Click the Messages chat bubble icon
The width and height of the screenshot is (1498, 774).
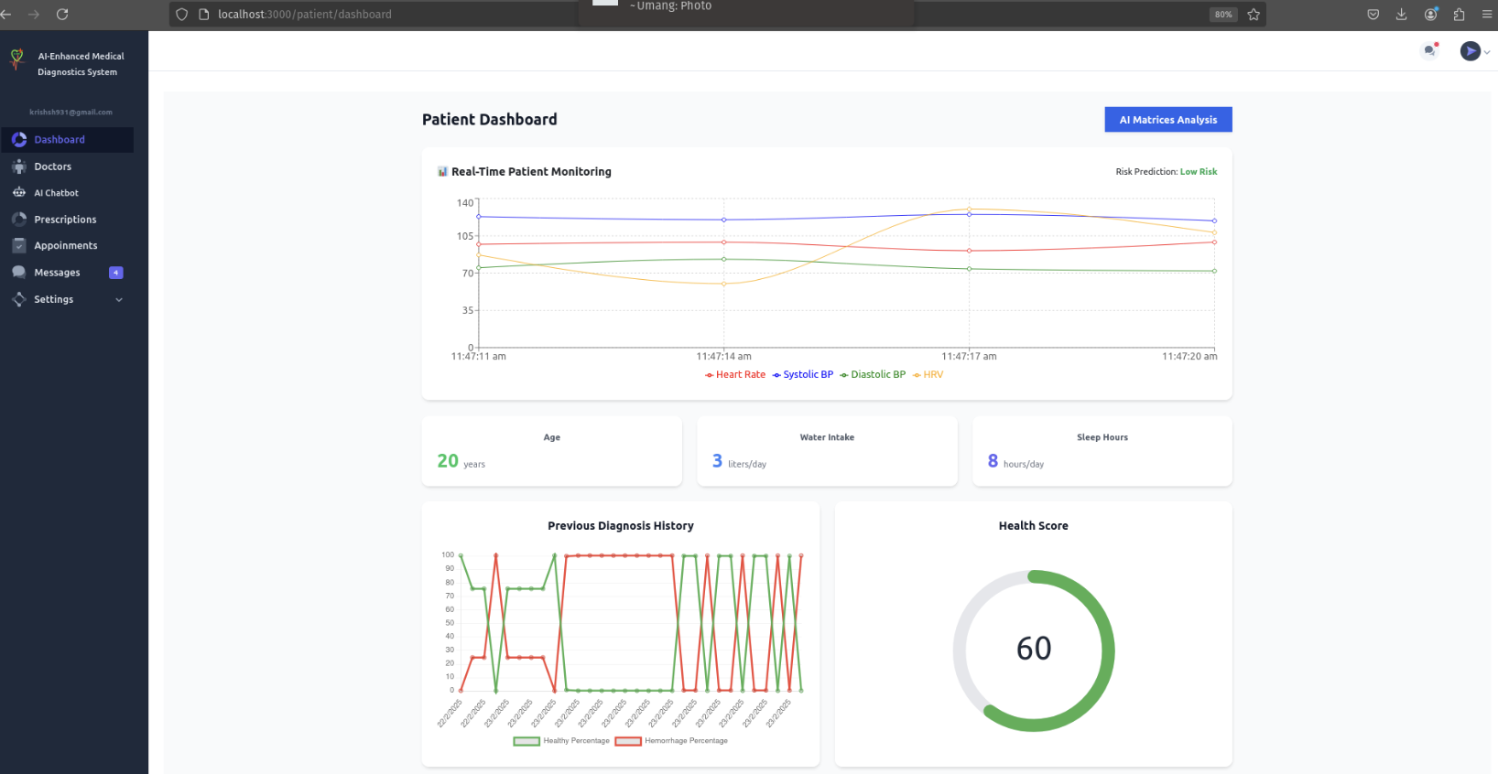[x=19, y=273]
